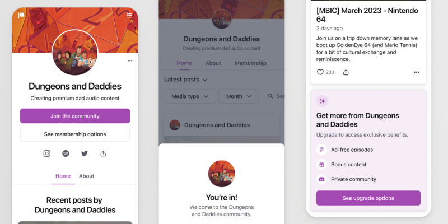
Task: Click See membership options button
Action: click(x=75, y=134)
